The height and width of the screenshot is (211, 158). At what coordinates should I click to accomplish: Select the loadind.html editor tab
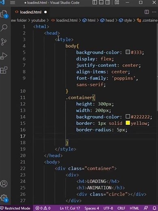click(x=30, y=12)
